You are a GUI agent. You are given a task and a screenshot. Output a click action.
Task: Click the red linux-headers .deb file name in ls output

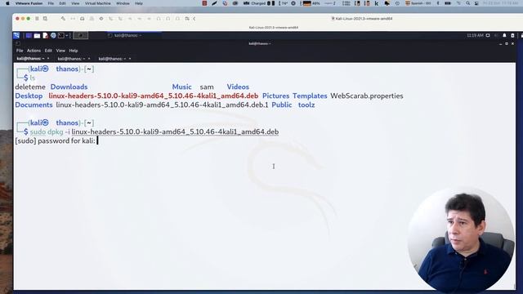[x=154, y=96]
